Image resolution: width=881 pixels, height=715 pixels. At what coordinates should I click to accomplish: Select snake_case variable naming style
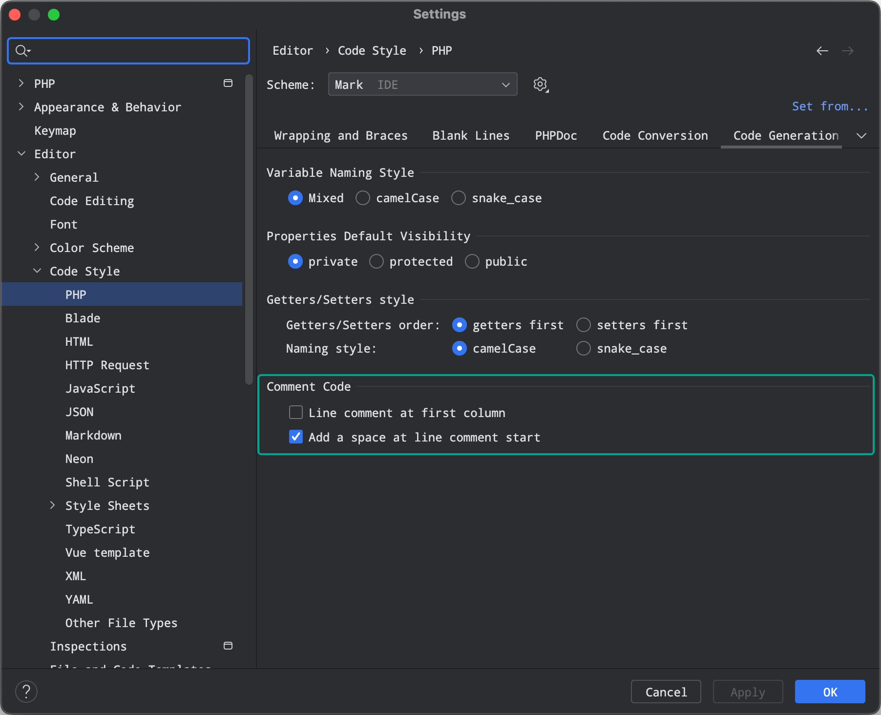[x=459, y=198]
